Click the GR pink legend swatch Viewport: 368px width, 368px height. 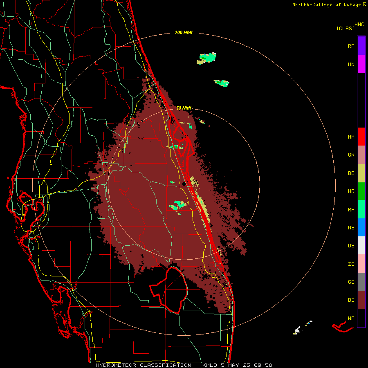[x=361, y=155]
